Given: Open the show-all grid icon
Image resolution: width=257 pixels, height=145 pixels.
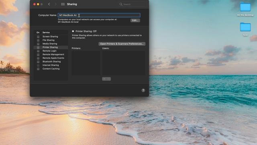Looking at the screenshot, I should tap(63, 4).
